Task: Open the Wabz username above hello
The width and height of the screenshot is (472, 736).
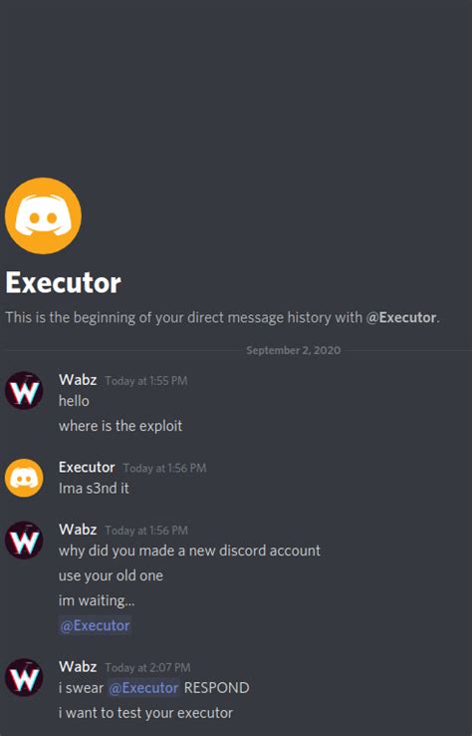Action: 78,379
